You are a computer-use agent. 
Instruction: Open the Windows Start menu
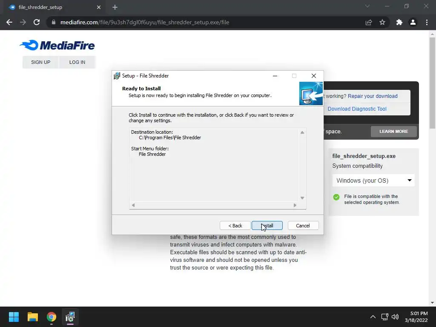[x=14, y=317]
